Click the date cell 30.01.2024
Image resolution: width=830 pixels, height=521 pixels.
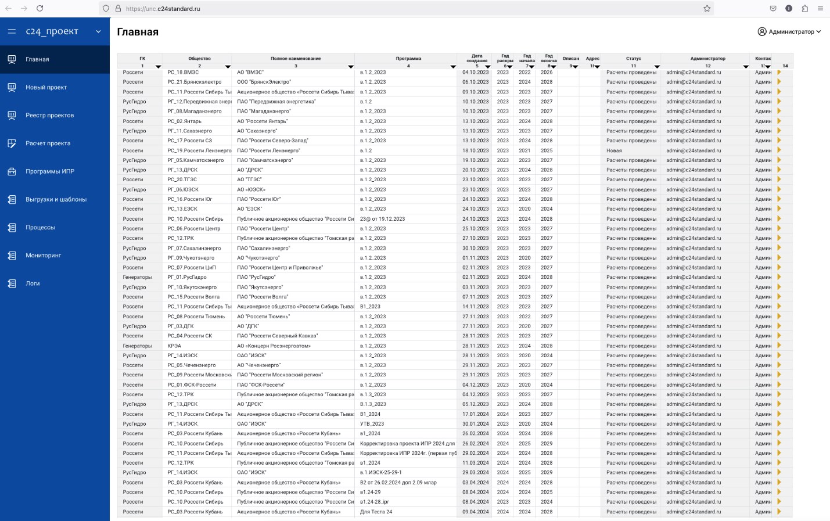tap(476, 424)
